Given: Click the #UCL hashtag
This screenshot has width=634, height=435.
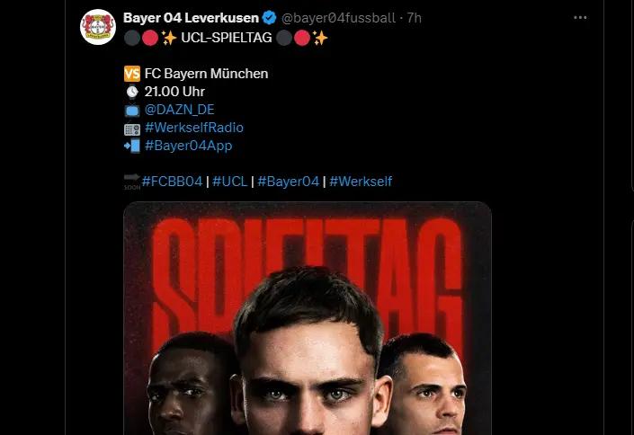Looking at the screenshot, I should 231,182.
